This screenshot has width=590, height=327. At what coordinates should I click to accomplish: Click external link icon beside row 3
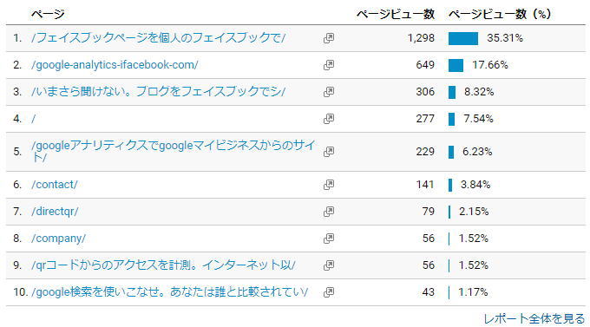click(x=329, y=92)
